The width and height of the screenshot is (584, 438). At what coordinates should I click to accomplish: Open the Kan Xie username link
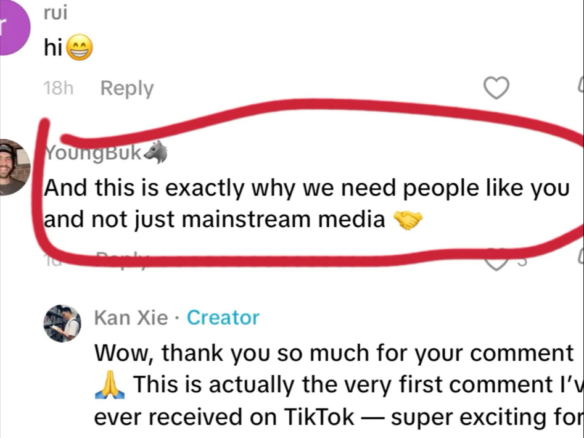point(130,318)
